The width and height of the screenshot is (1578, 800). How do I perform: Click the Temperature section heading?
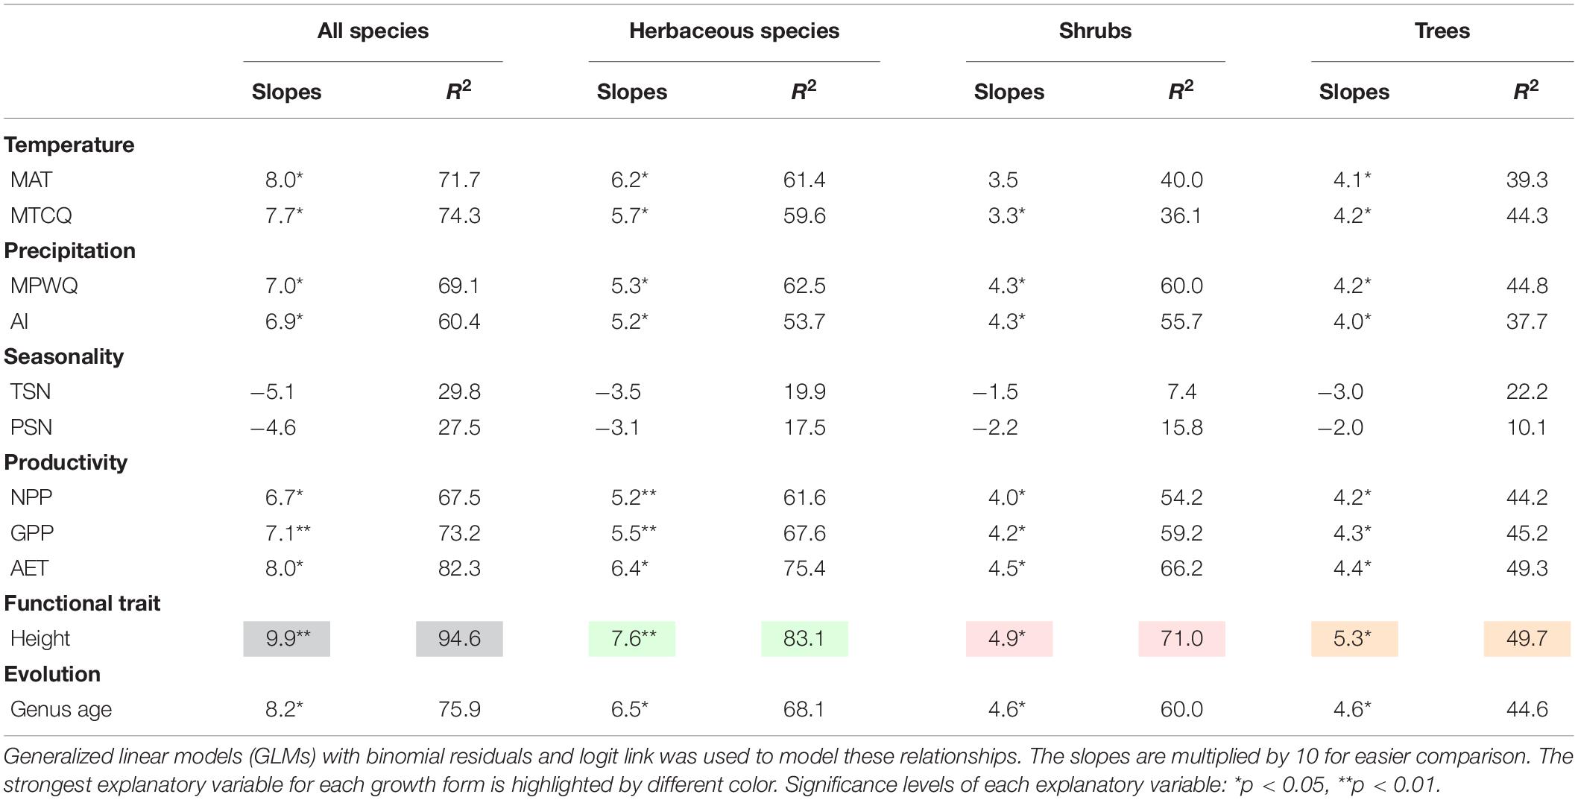click(69, 145)
